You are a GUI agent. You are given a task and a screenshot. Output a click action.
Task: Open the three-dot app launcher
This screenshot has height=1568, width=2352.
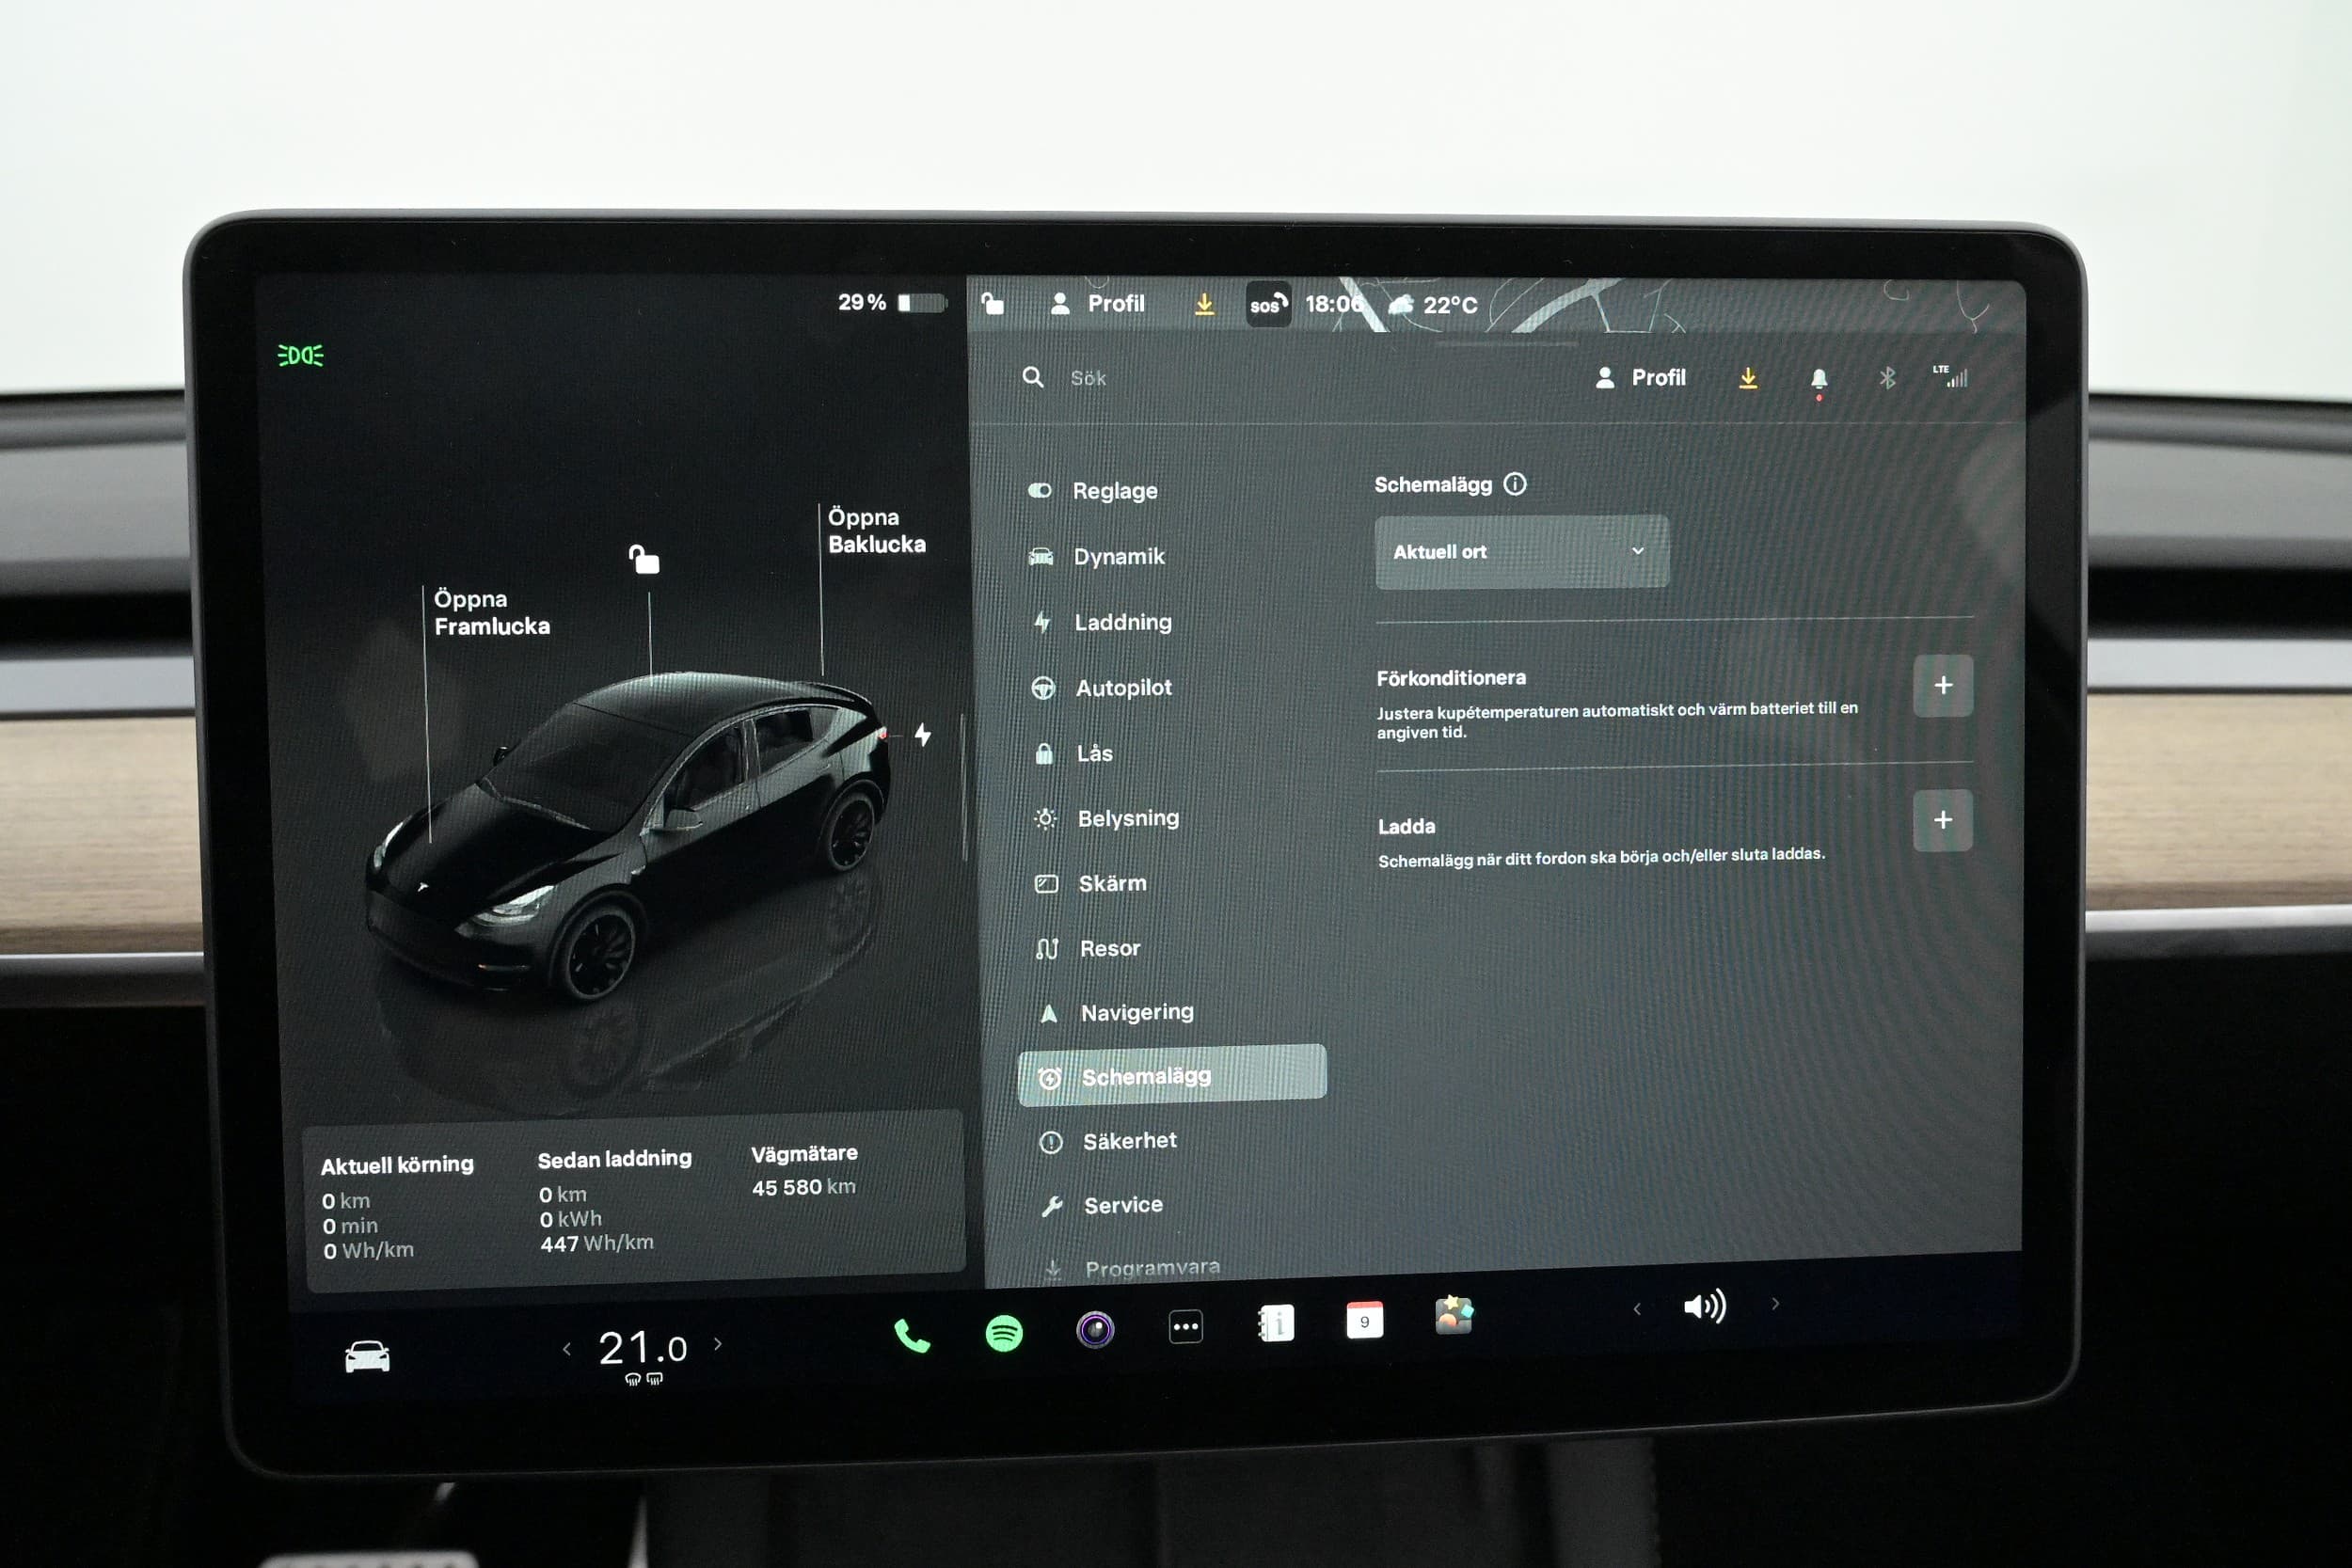(1186, 1327)
